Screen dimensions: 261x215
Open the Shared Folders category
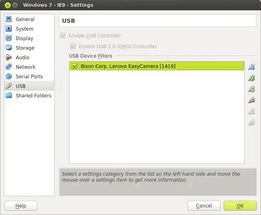point(29,95)
